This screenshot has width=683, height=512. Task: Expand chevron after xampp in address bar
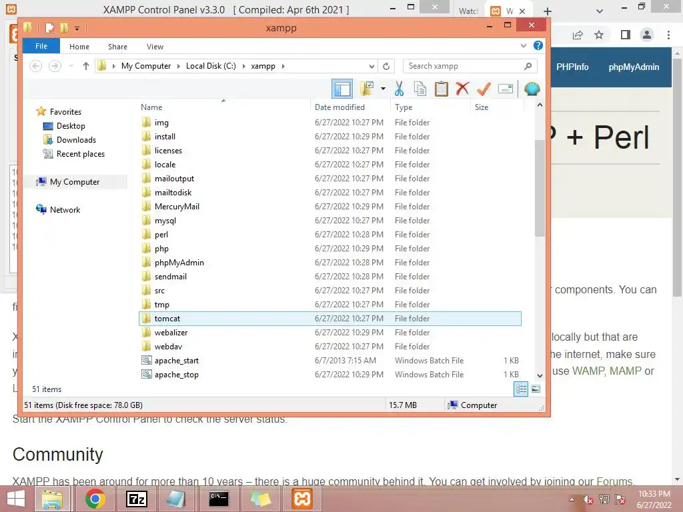[283, 66]
